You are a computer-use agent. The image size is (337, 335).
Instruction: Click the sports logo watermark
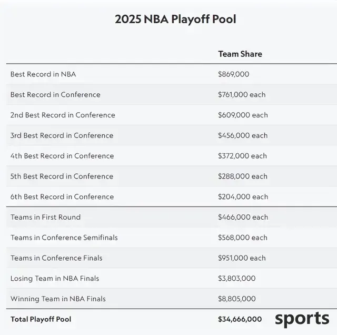point(302,319)
